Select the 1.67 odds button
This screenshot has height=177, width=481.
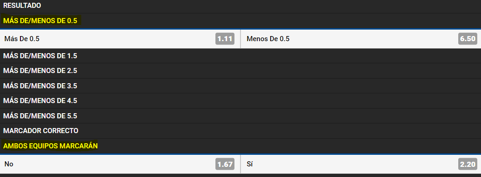click(x=225, y=164)
